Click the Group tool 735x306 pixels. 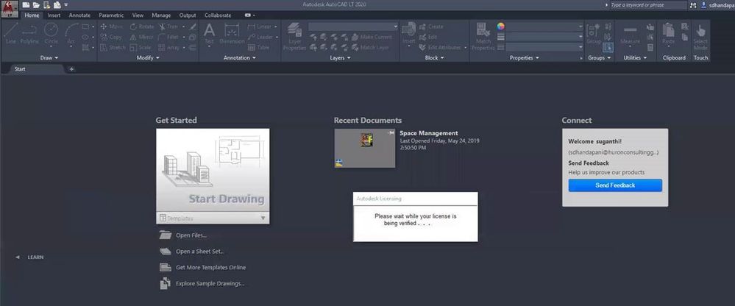594,34
